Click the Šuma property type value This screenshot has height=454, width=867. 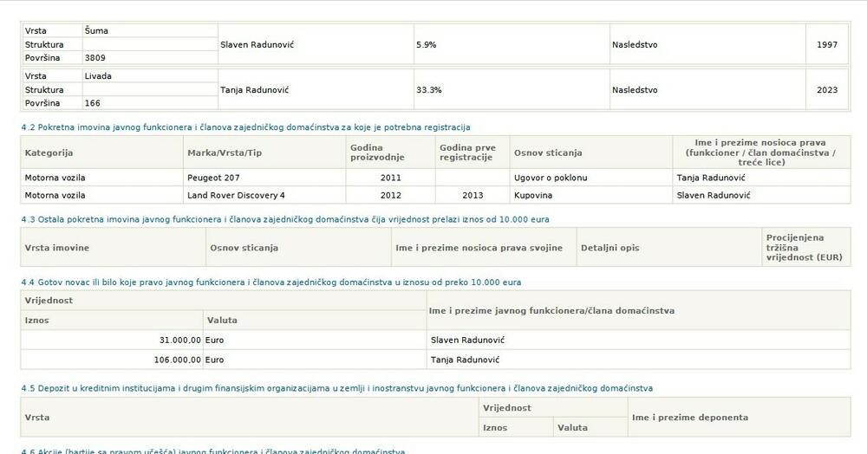pos(95,30)
